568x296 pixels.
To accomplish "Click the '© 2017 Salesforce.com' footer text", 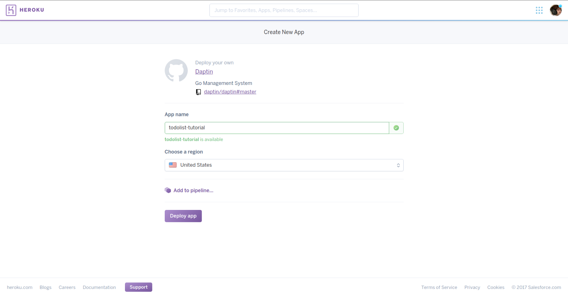I will tap(536, 287).
